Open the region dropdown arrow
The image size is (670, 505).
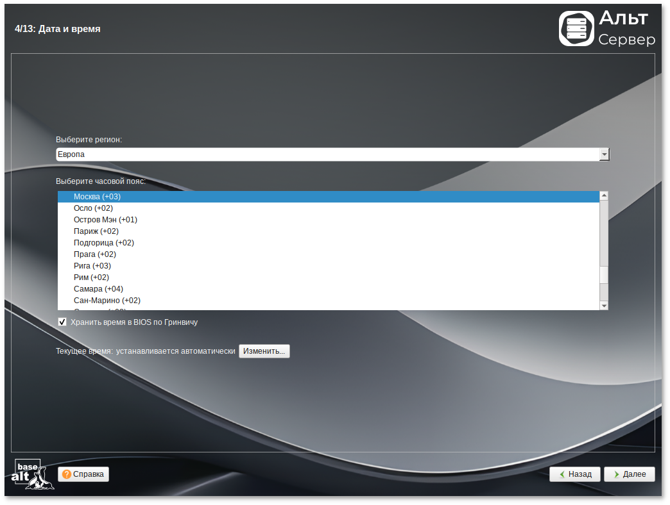[x=604, y=154]
